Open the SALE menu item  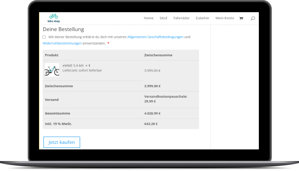point(163,18)
